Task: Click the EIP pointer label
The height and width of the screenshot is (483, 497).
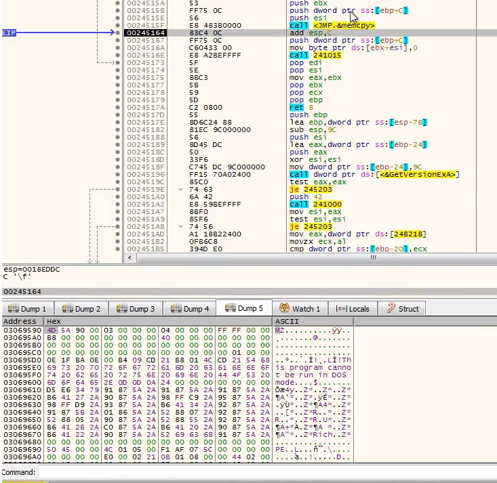Action: (9, 33)
